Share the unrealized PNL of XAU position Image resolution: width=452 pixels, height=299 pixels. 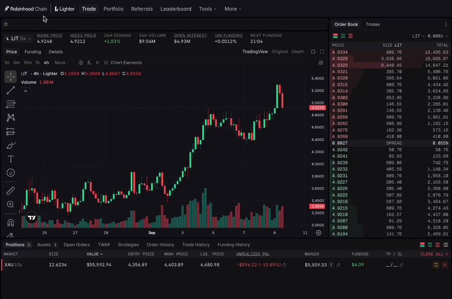click(x=284, y=265)
